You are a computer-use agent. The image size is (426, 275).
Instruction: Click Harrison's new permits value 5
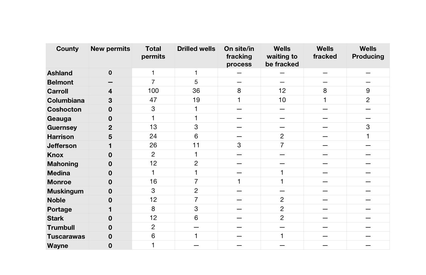pos(110,137)
